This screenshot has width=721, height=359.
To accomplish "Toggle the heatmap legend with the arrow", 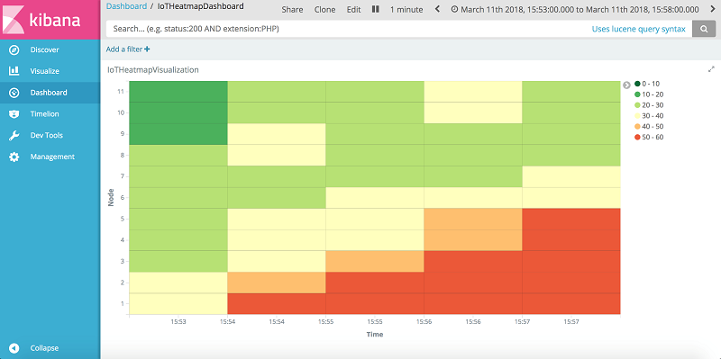I will [626, 85].
